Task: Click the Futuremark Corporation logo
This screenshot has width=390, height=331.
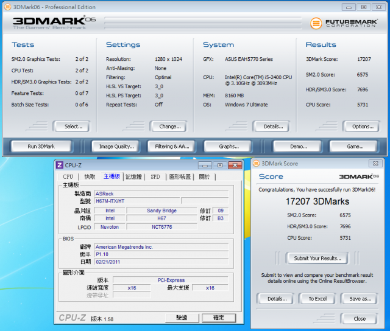Action: coord(344,23)
